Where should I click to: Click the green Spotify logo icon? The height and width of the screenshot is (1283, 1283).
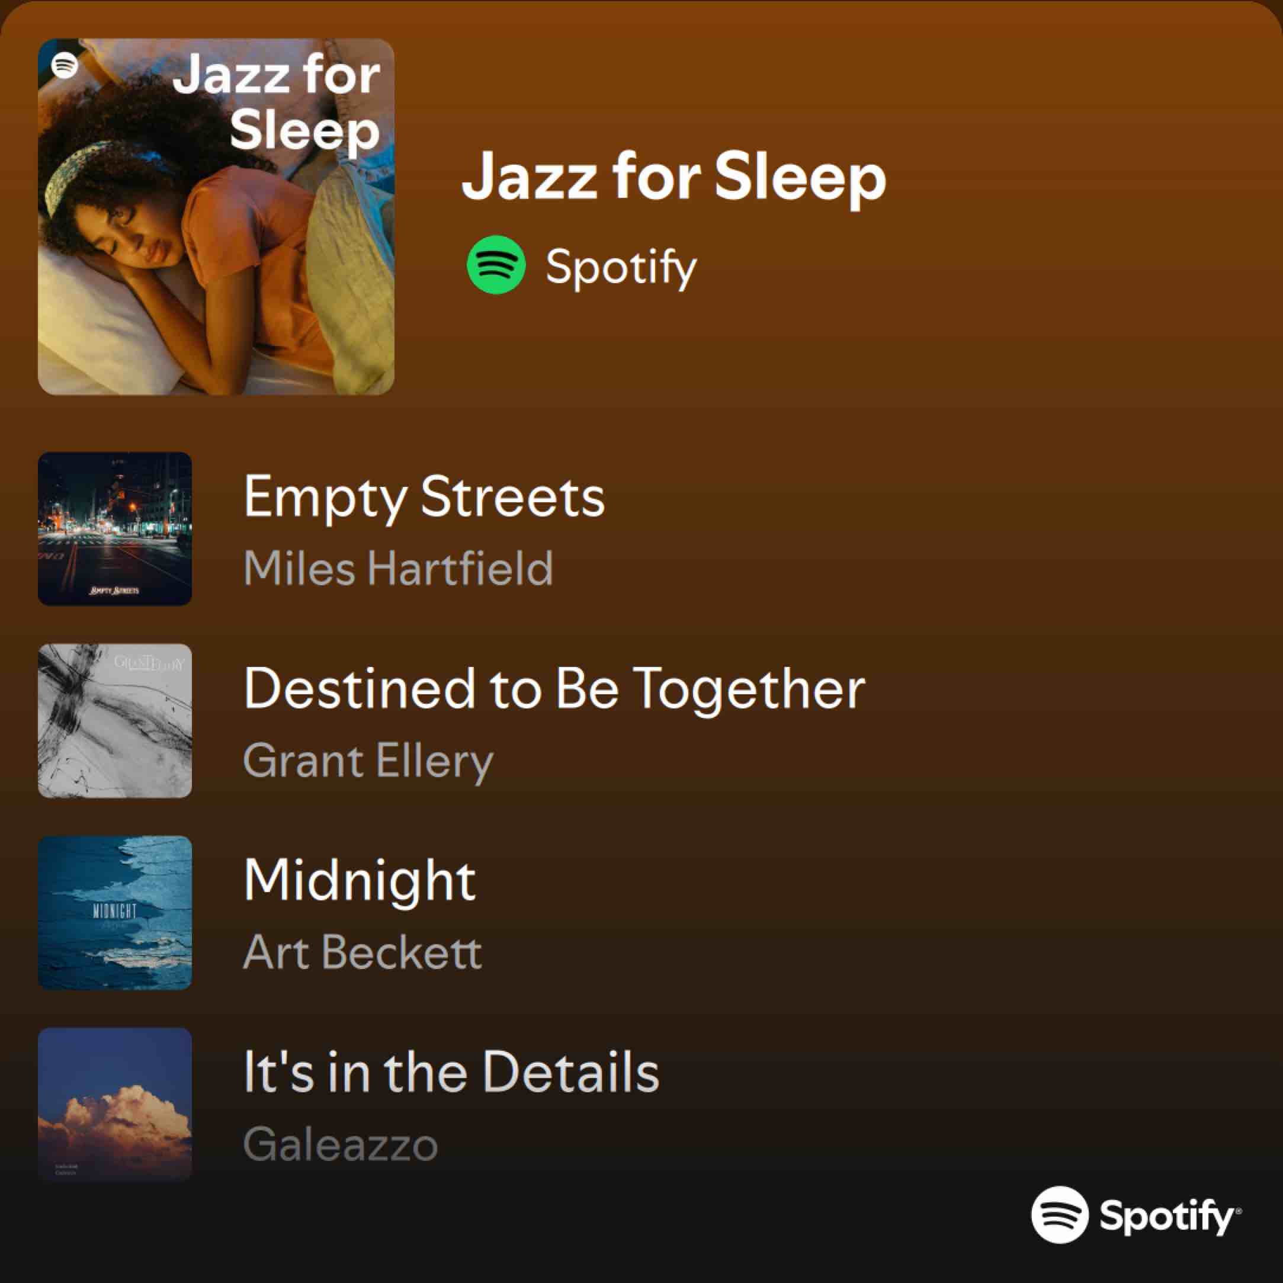tap(496, 265)
